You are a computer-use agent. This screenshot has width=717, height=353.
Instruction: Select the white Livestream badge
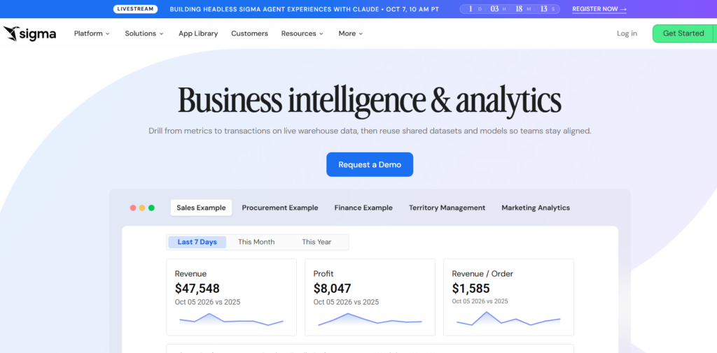click(x=135, y=8)
